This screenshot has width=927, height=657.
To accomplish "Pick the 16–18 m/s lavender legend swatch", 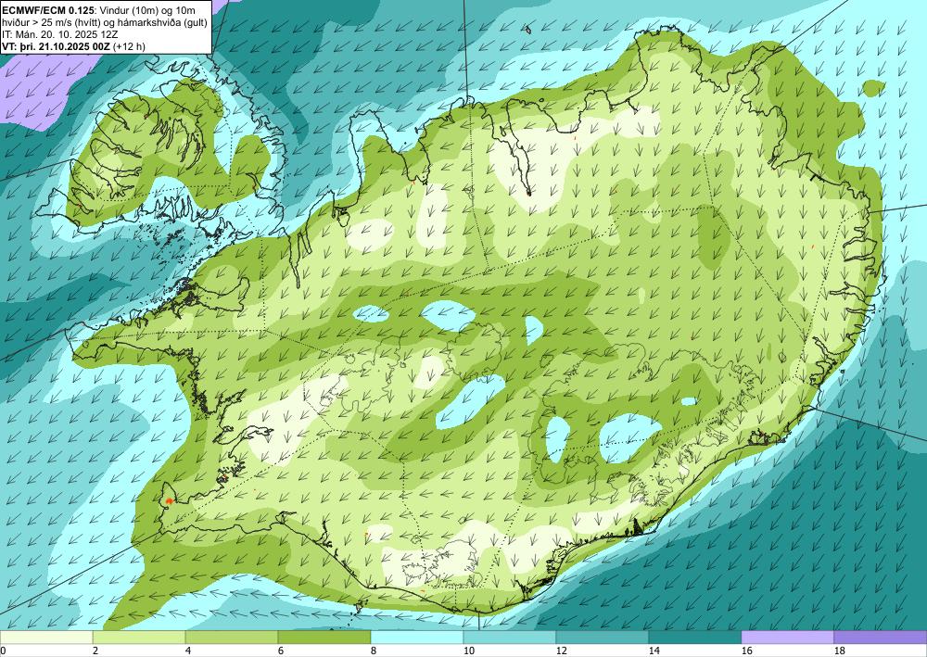I will 787,638.
